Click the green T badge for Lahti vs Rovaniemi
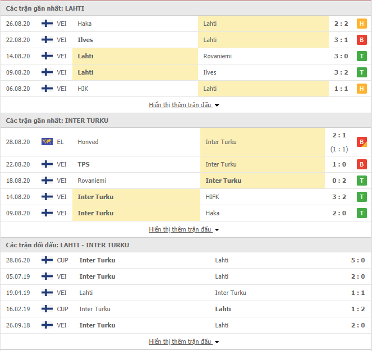Viewport: 372px width, 351px height. click(361, 56)
